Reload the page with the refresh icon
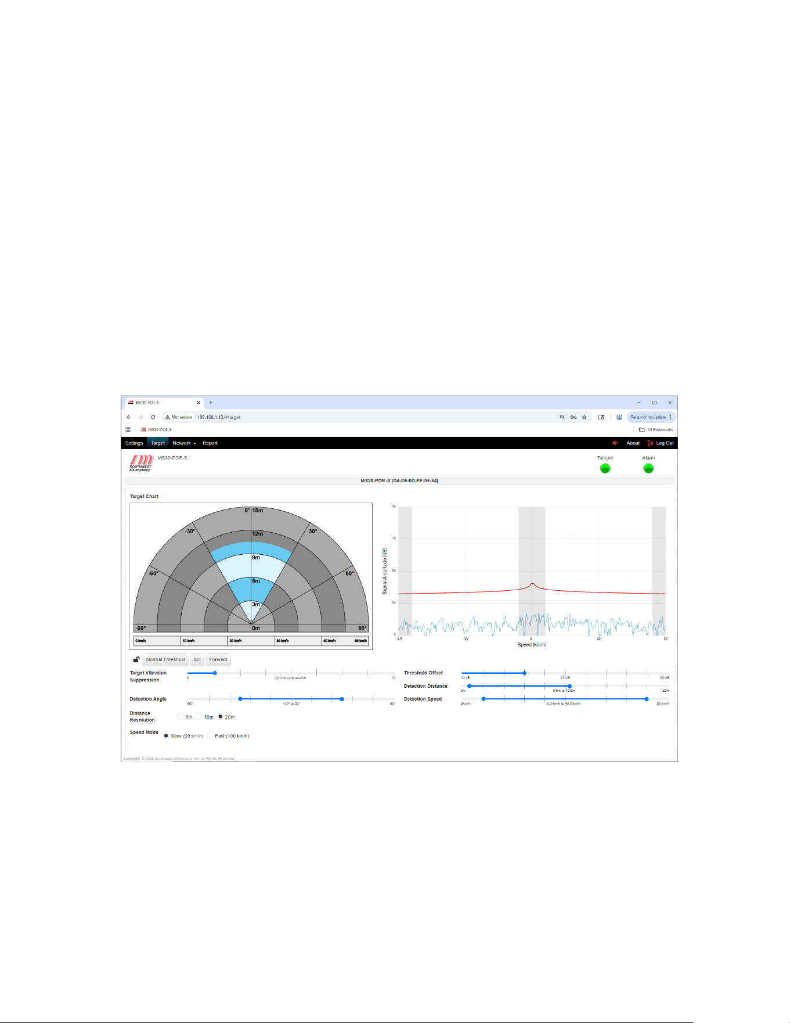The image size is (790, 1023). [153, 417]
